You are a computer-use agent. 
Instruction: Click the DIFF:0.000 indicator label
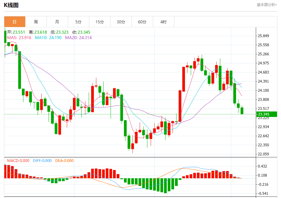(42, 161)
